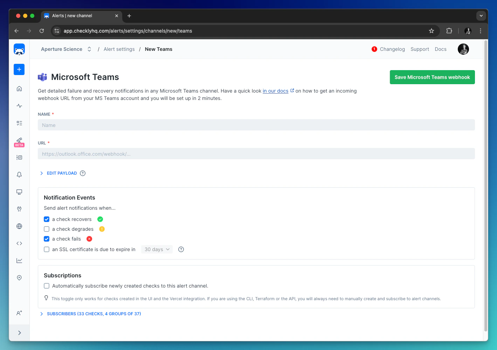Viewport: 497px width, 350px height.
Task: Open the Checkly home dashboard icon
Action: (x=19, y=88)
